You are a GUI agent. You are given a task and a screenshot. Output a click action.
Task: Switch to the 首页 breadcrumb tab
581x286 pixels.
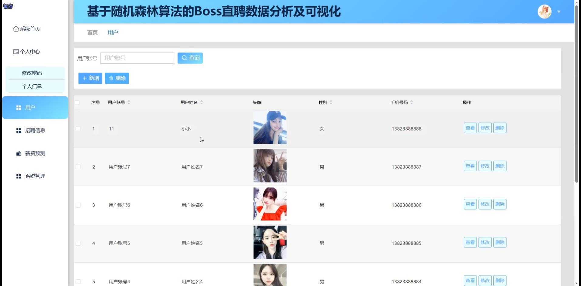pyautogui.click(x=92, y=32)
